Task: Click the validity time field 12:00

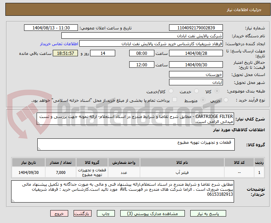Action: tap(141, 65)
